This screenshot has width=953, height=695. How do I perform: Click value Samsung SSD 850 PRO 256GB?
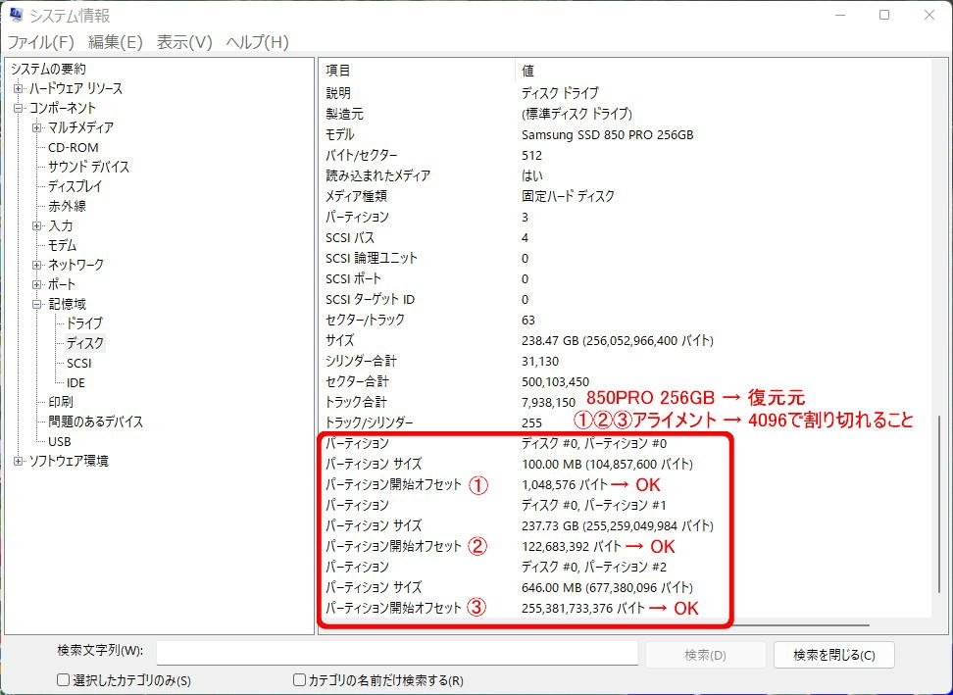607,135
